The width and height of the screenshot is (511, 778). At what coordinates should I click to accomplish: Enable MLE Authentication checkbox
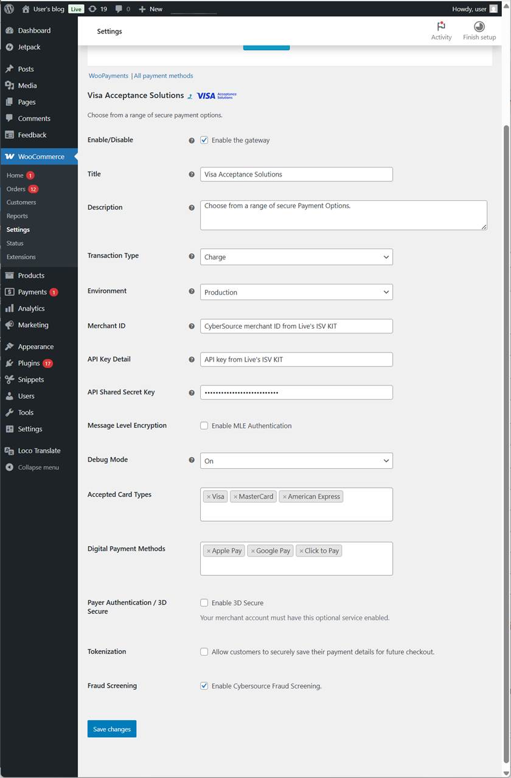(x=204, y=426)
